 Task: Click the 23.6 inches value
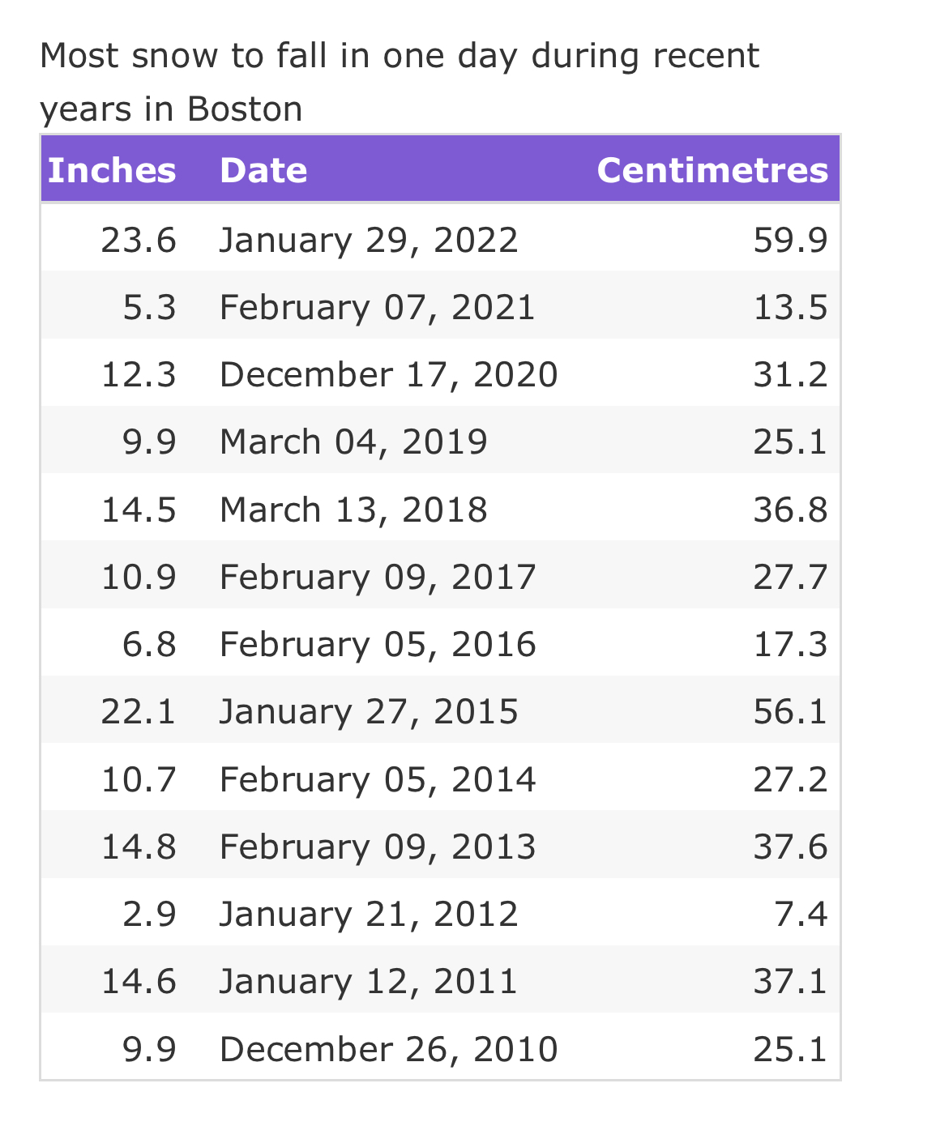point(139,240)
